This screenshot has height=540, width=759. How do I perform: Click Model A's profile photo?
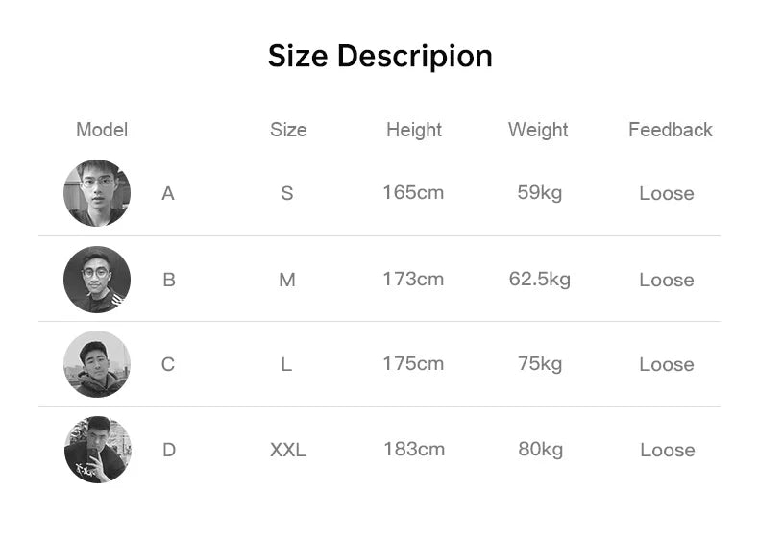[x=97, y=193]
